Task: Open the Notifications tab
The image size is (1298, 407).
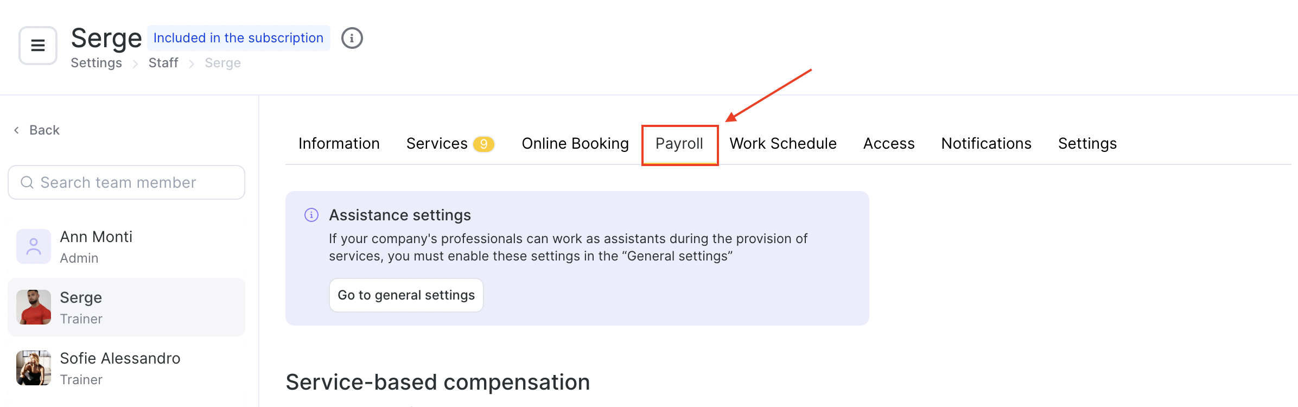Action: click(986, 144)
